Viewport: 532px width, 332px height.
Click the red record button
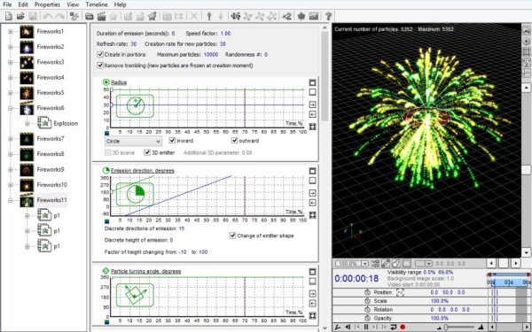pyautogui.click(x=403, y=327)
